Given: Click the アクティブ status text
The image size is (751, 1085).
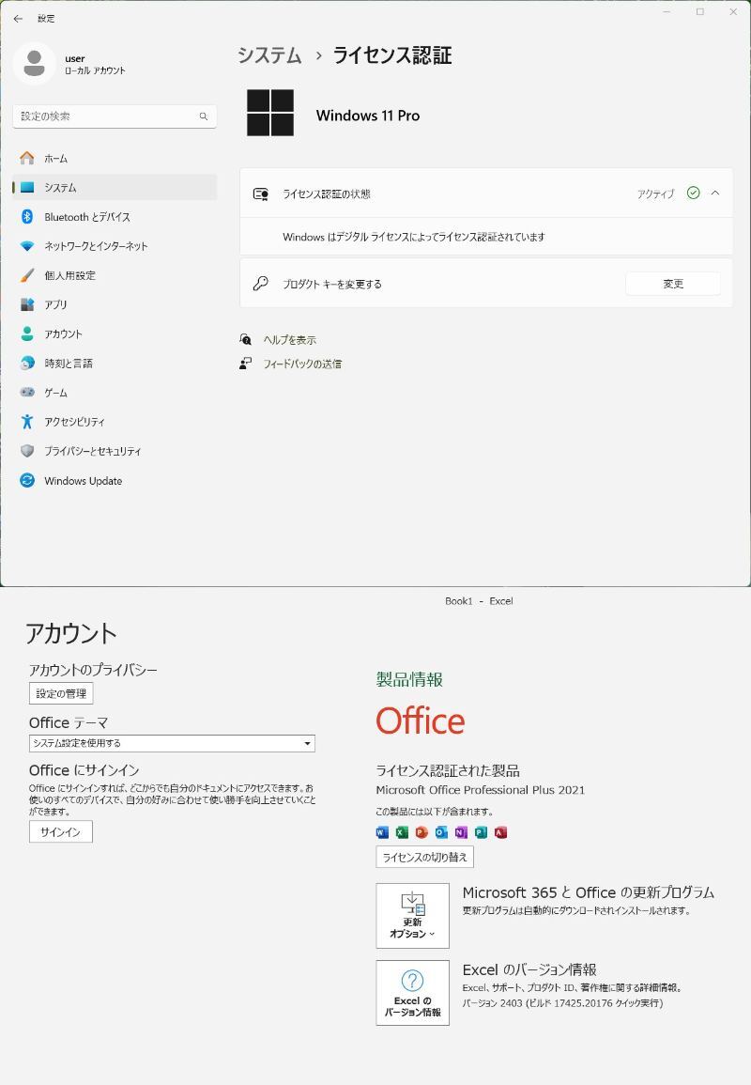Looking at the screenshot, I should click(655, 194).
